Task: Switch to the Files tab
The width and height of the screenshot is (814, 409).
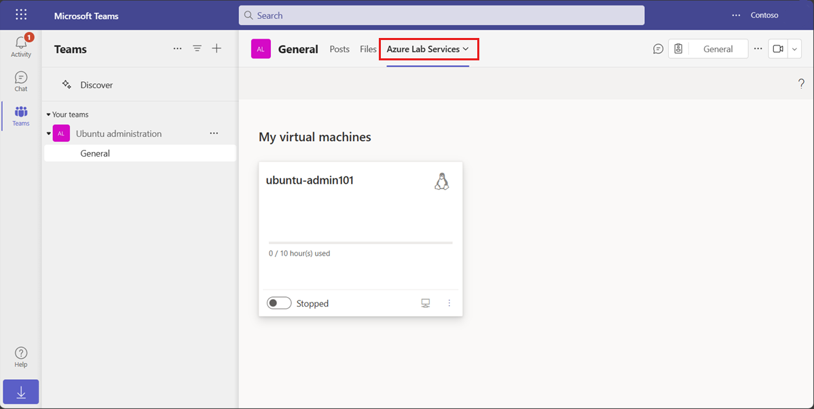Action: click(x=368, y=48)
